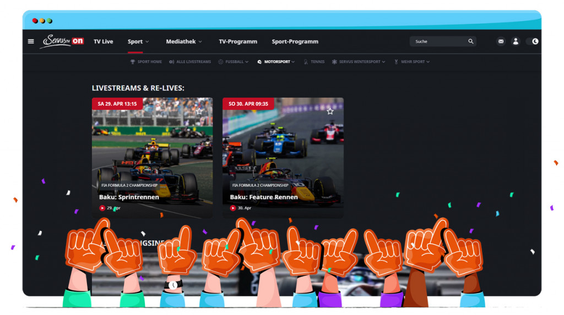Click FIA Formula 2 Championship tag on Feature Rennen
The height and width of the screenshot is (315, 564).
[x=260, y=185]
